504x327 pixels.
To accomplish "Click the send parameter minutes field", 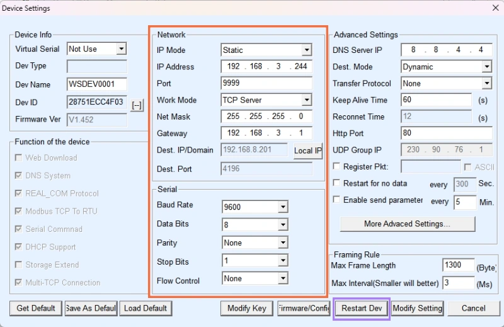I will click(465, 202).
